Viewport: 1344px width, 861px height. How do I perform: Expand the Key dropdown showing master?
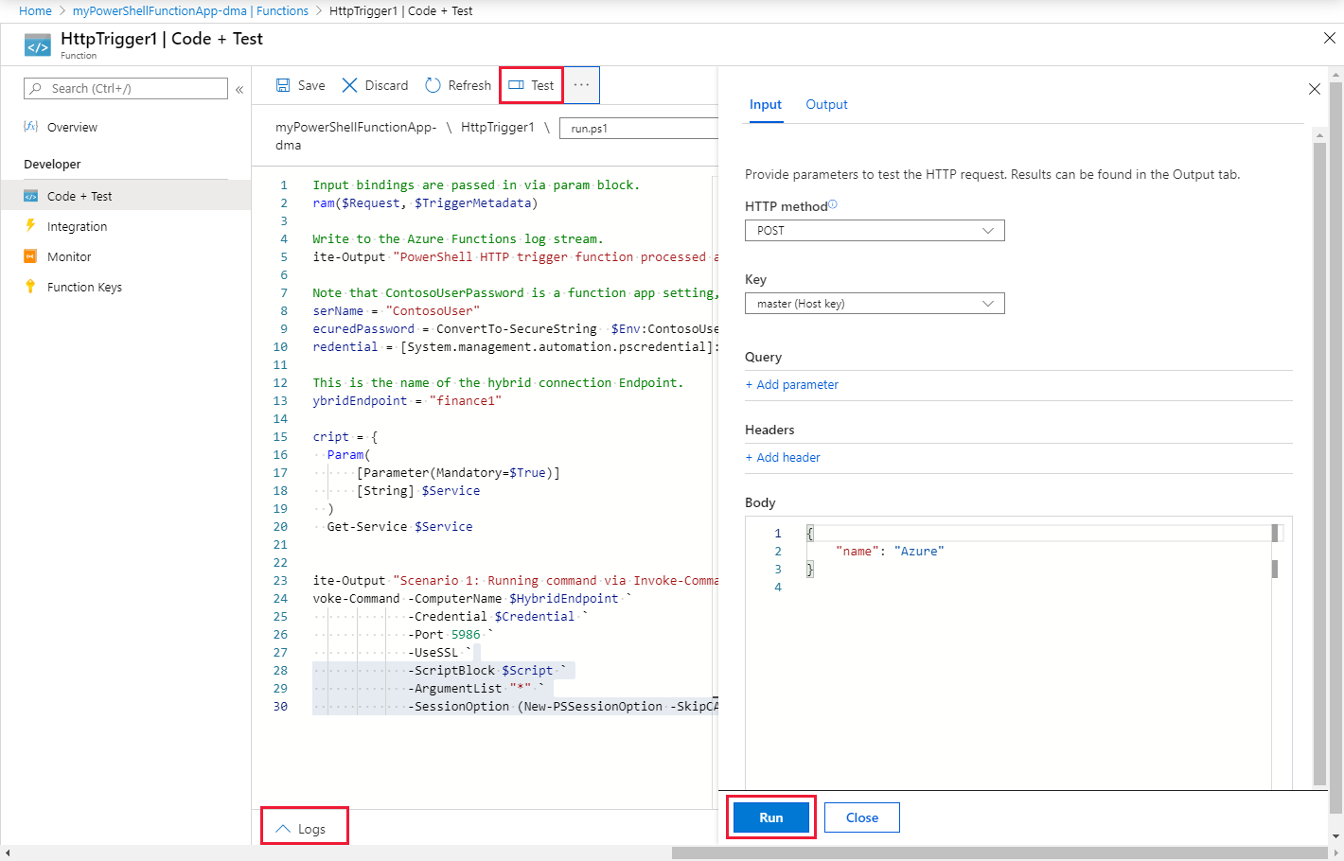point(874,304)
